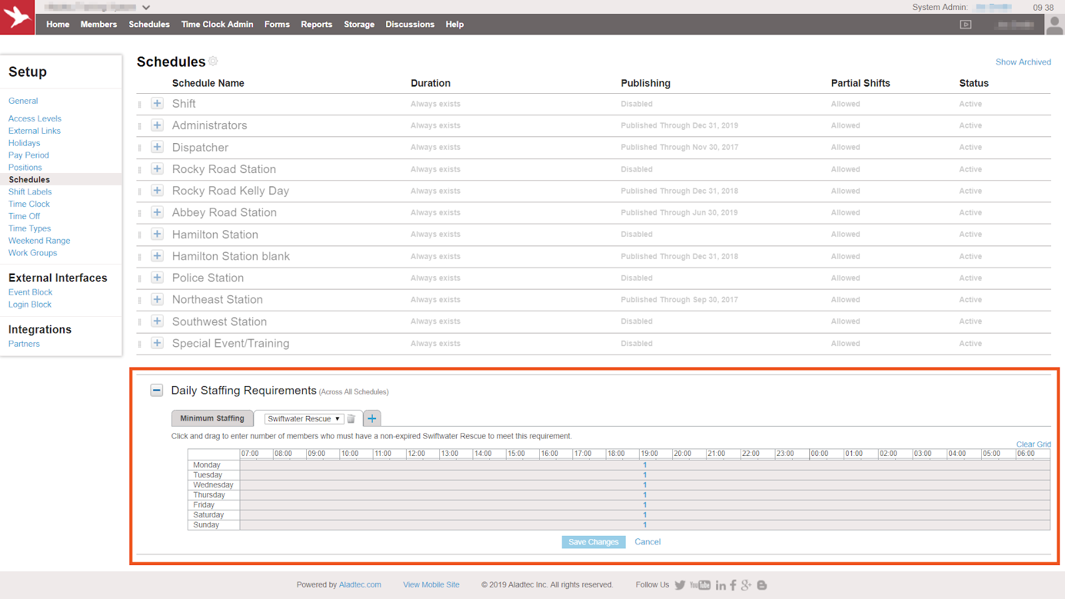This screenshot has width=1065, height=599.
Task: Expand the Police Station row
Action: coord(157,278)
